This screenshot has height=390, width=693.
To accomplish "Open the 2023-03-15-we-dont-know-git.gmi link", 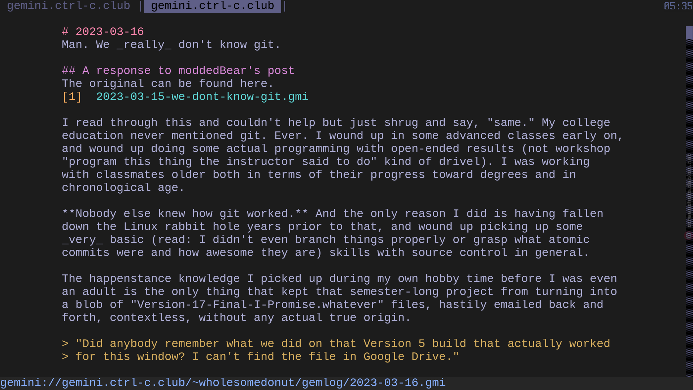I will point(202,97).
